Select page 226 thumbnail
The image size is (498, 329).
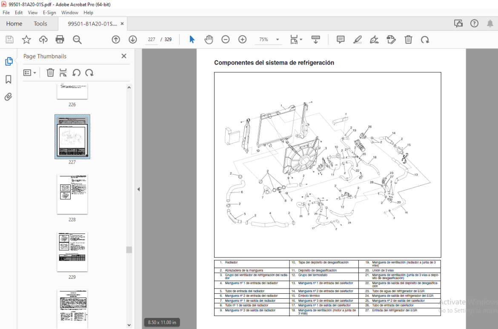72,92
